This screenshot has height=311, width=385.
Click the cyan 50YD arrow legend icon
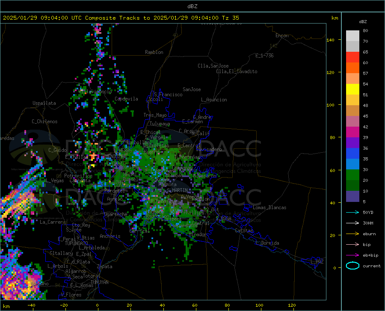click(x=352, y=212)
